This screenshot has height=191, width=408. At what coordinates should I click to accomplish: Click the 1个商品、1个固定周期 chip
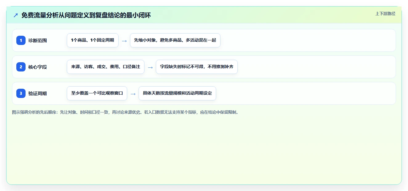[93, 40]
